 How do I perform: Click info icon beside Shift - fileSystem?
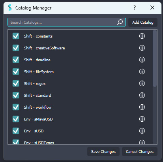coord(142,72)
